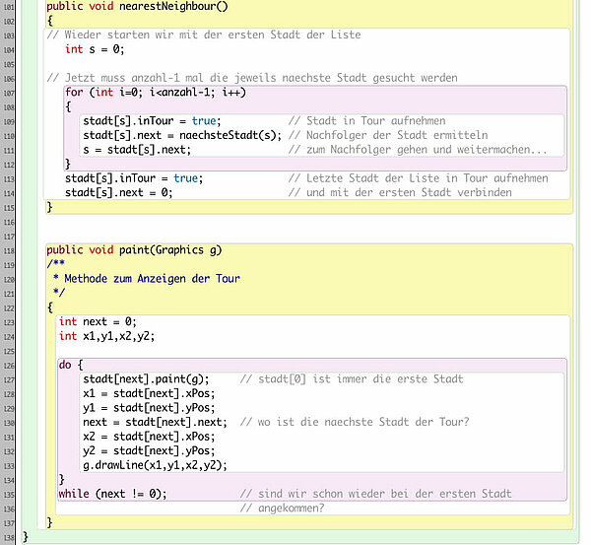Click the 'while (next != 0);' condition
Viewport: 591px width, 545px height.
click(113, 494)
